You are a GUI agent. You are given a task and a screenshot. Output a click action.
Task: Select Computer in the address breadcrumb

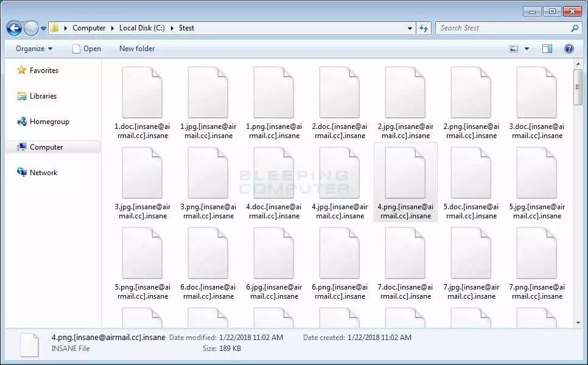[89, 28]
